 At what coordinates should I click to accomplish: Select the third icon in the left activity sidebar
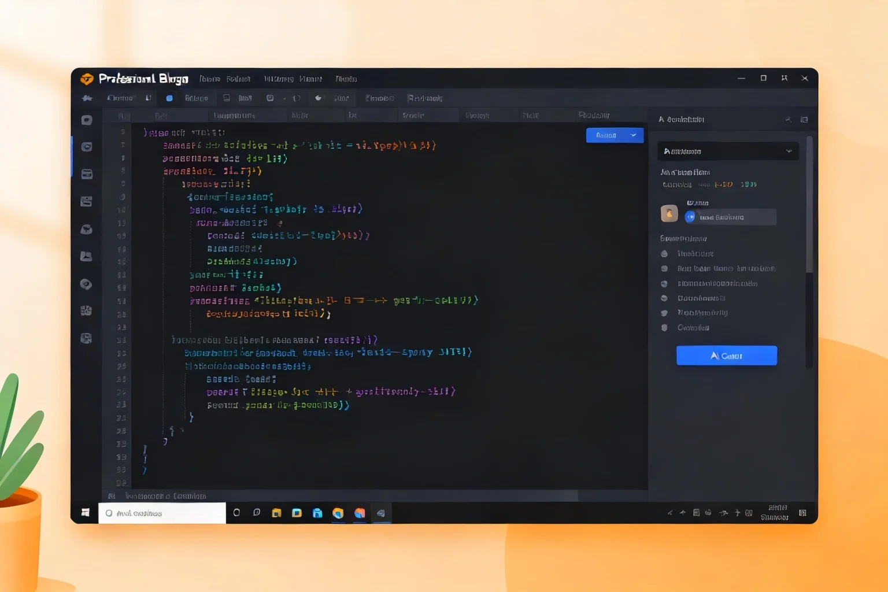point(87,174)
